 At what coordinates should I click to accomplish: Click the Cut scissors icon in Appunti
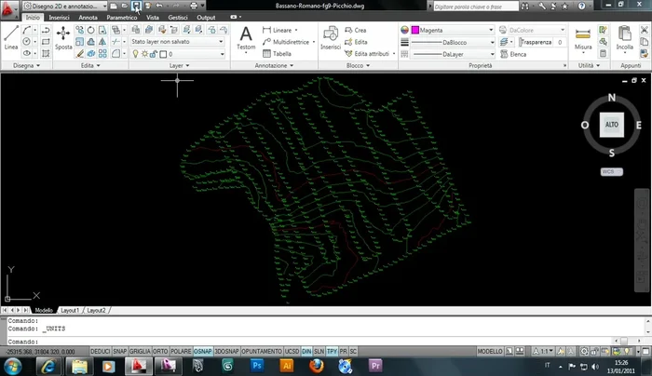(645, 30)
